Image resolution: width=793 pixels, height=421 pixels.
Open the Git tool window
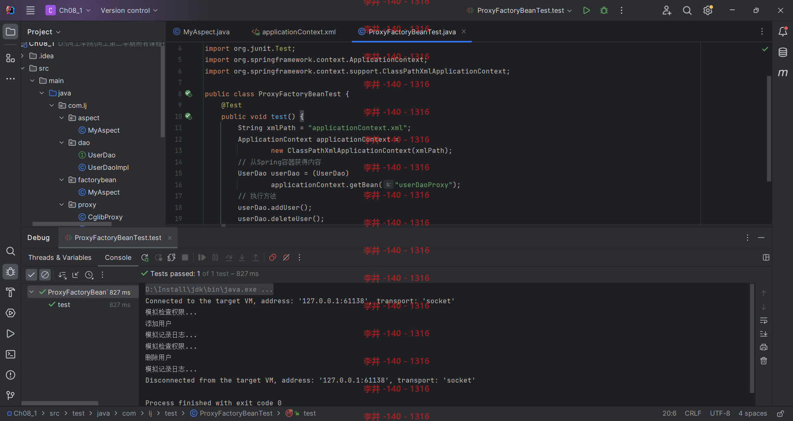(x=10, y=396)
